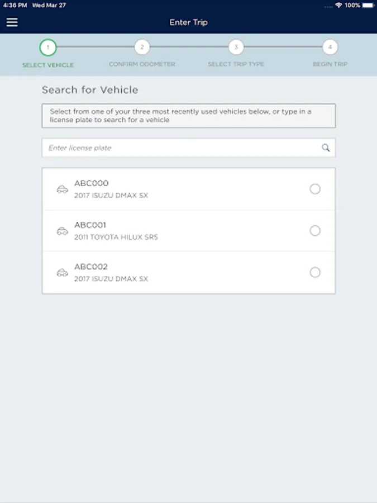Select the ABC001 radio button
The width and height of the screenshot is (377, 503).
(315, 231)
